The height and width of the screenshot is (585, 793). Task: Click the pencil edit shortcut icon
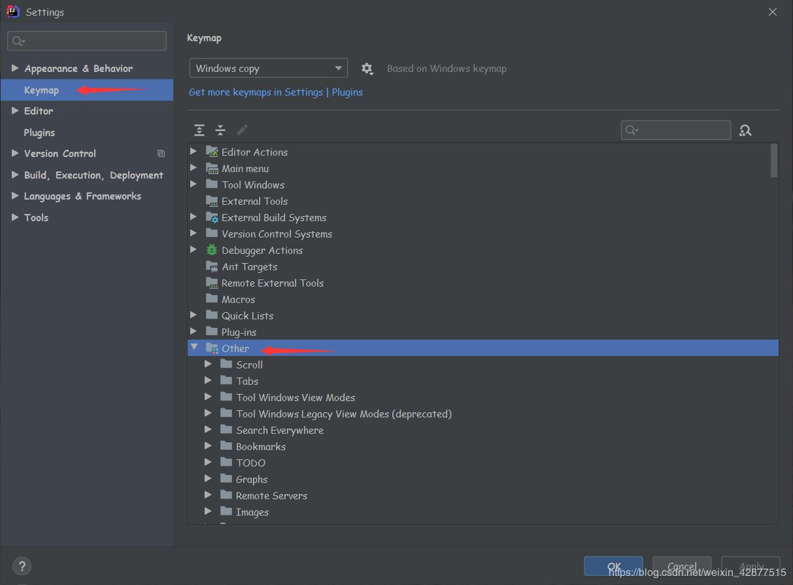click(242, 130)
